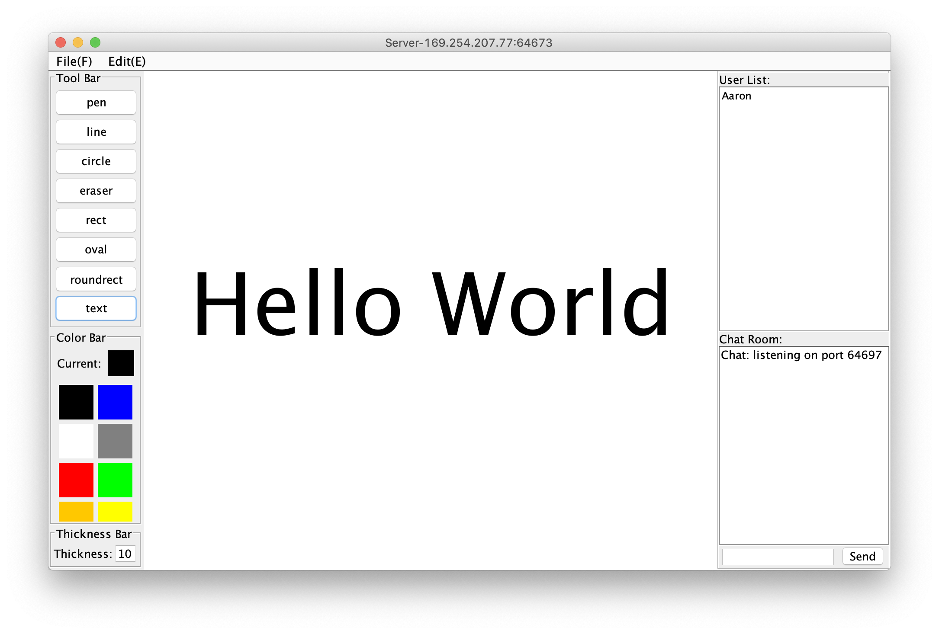Image resolution: width=939 pixels, height=634 pixels.
Task: Select the white color swatch
Action: pos(76,441)
